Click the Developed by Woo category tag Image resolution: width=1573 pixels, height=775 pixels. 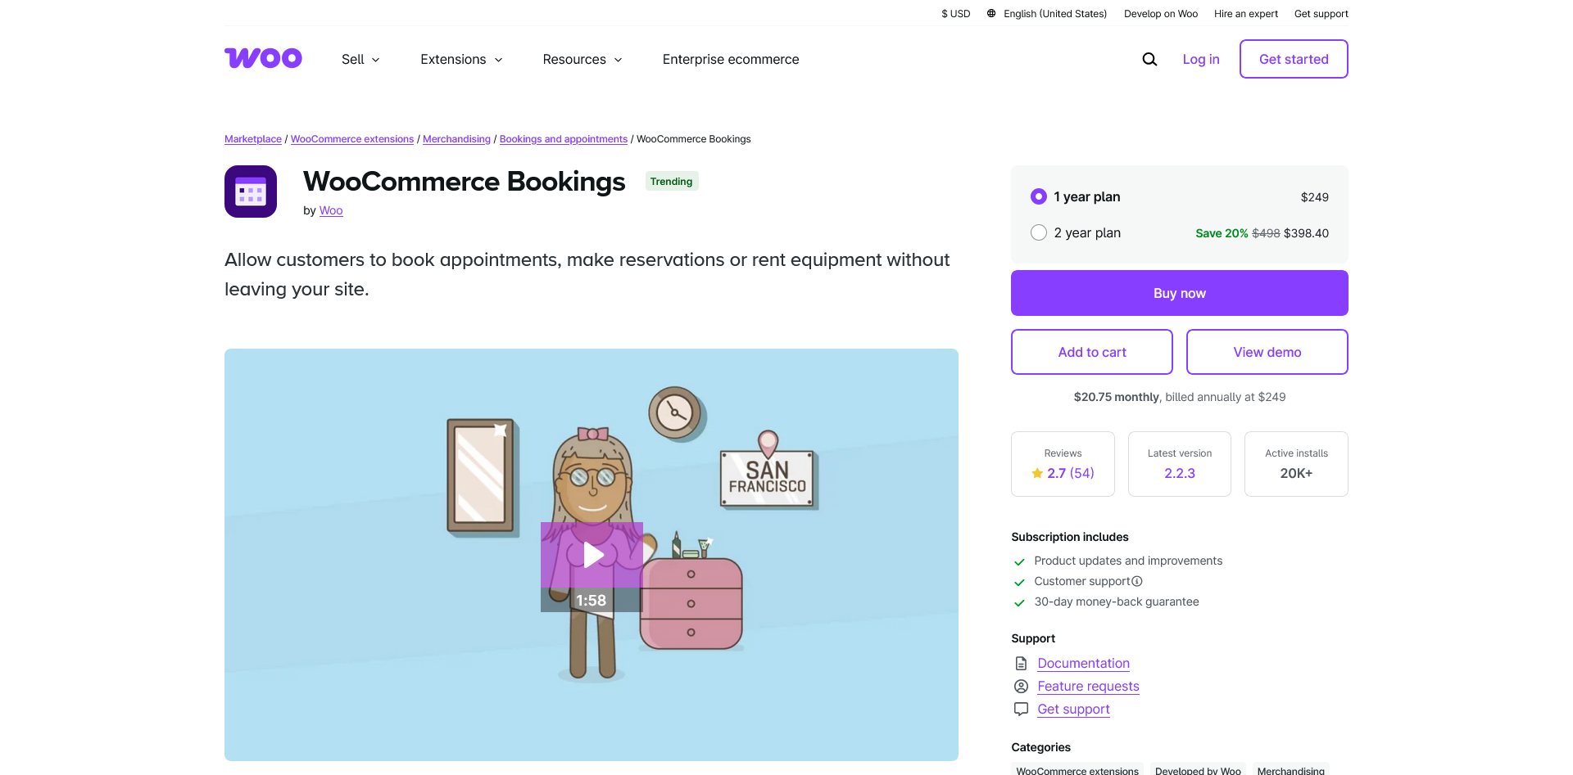1198,769
